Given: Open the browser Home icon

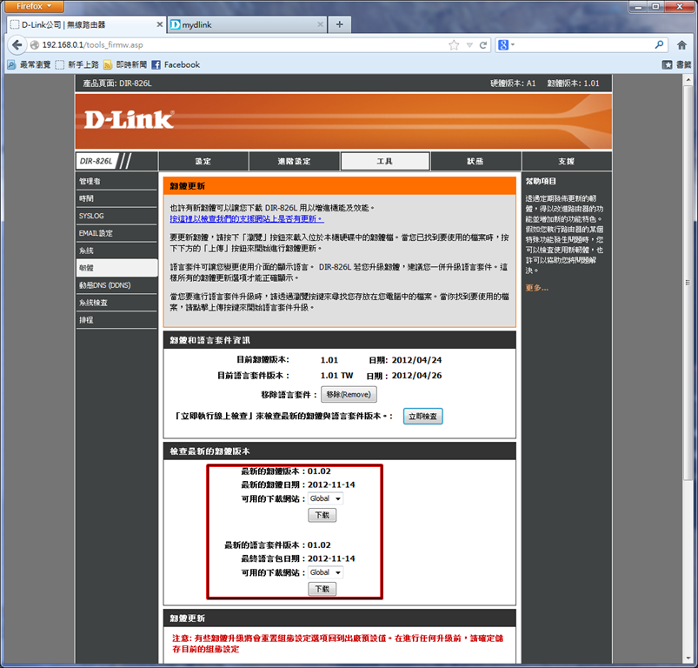Looking at the screenshot, I should point(681,45).
